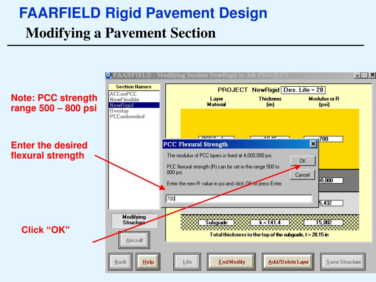Click Des. Life = 20 box

point(303,90)
